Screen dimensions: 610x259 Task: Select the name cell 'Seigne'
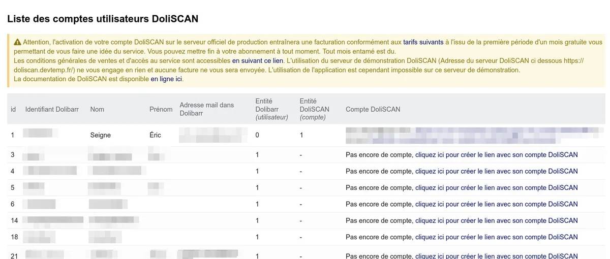click(100, 135)
